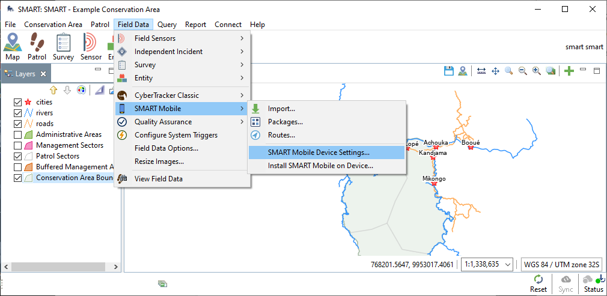Click the Patrol footprints toolbar icon
The image size is (607, 296).
coord(37,46)
